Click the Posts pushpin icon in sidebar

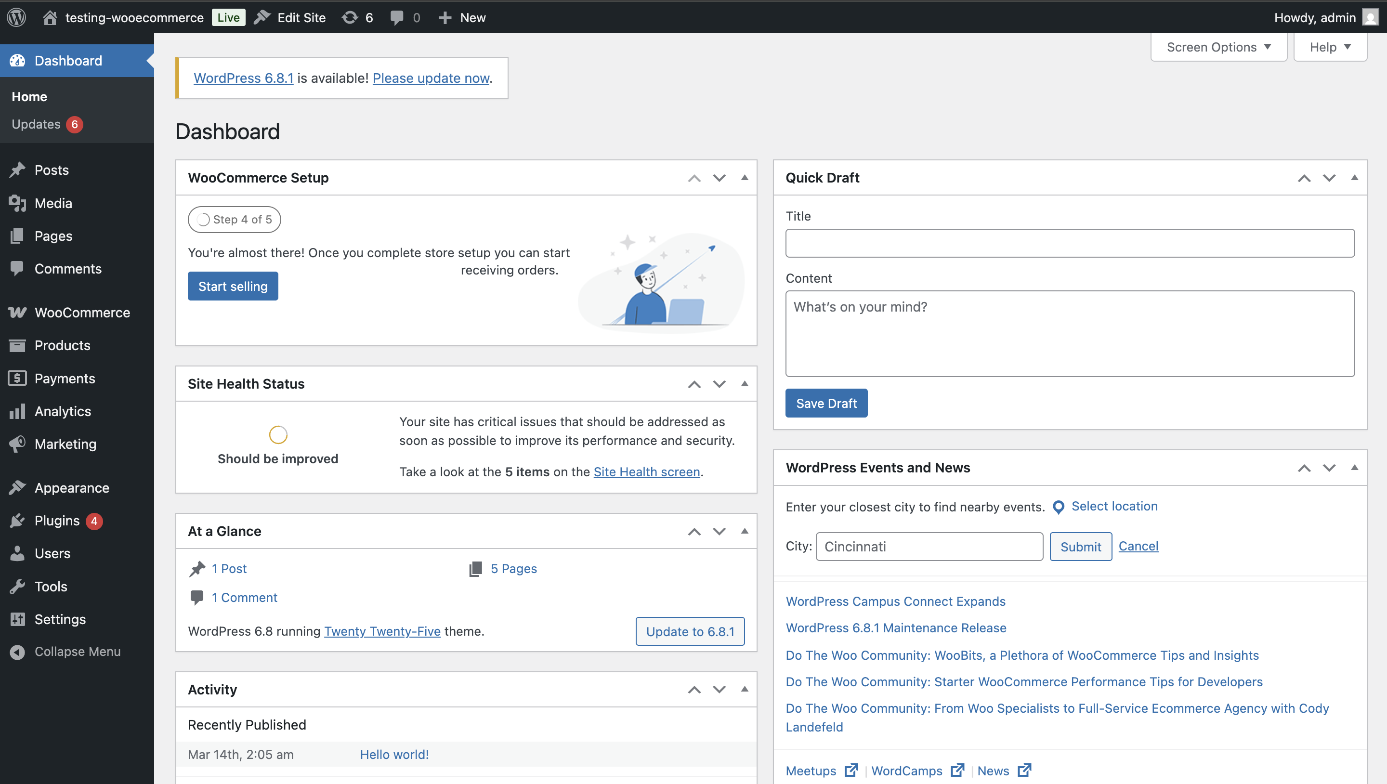[17, 170]
